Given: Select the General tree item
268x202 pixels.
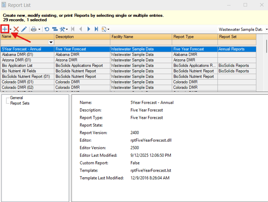Looking at the screenshot, I should 16,98.
